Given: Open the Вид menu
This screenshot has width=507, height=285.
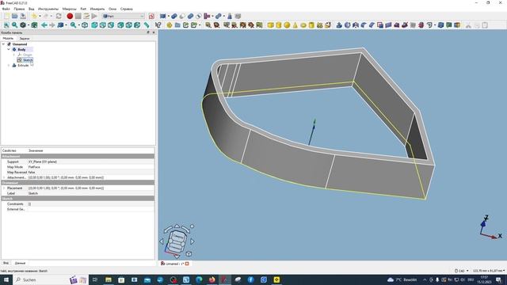Looking at the screenshot, I should tap(32, 9).
